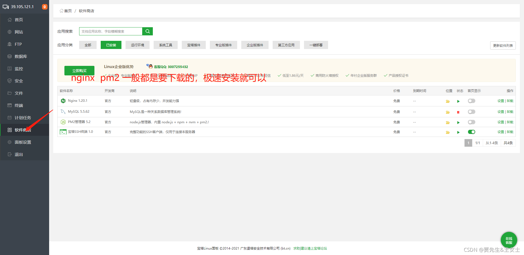Click the MySQL 5.5.62 software name
The width and height of the screenshot is (524, 255).
pyautogui.click(x=79, y=112)
